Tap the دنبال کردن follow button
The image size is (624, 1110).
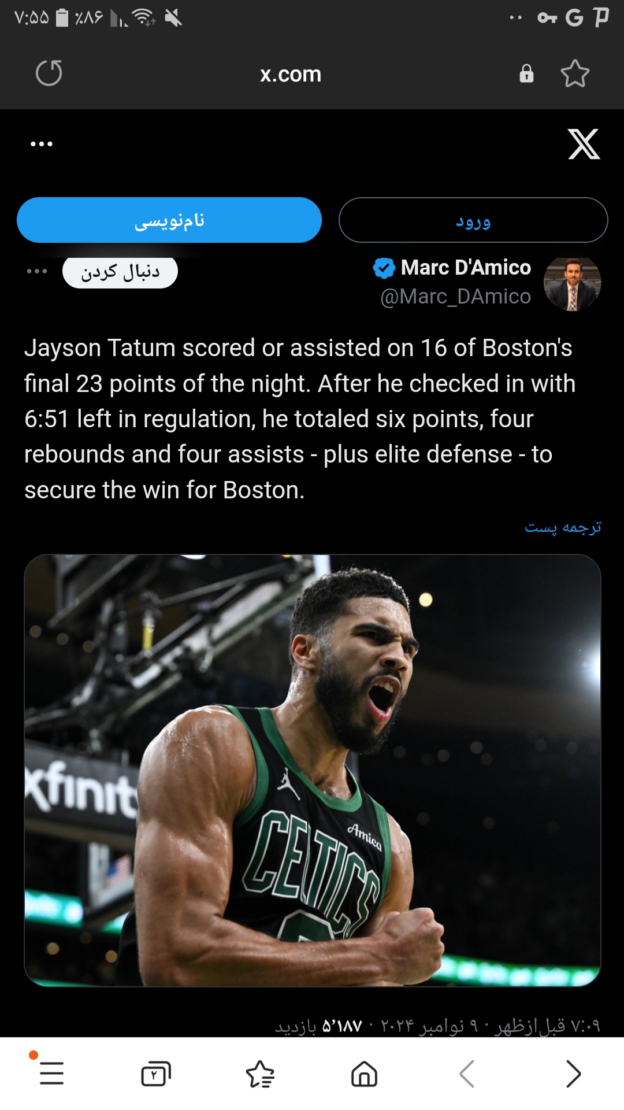click(120, 272)
